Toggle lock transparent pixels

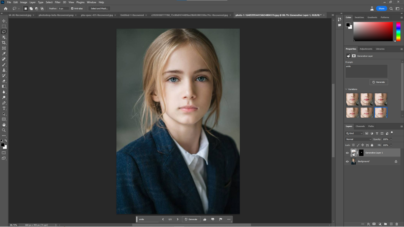[353, 145]
